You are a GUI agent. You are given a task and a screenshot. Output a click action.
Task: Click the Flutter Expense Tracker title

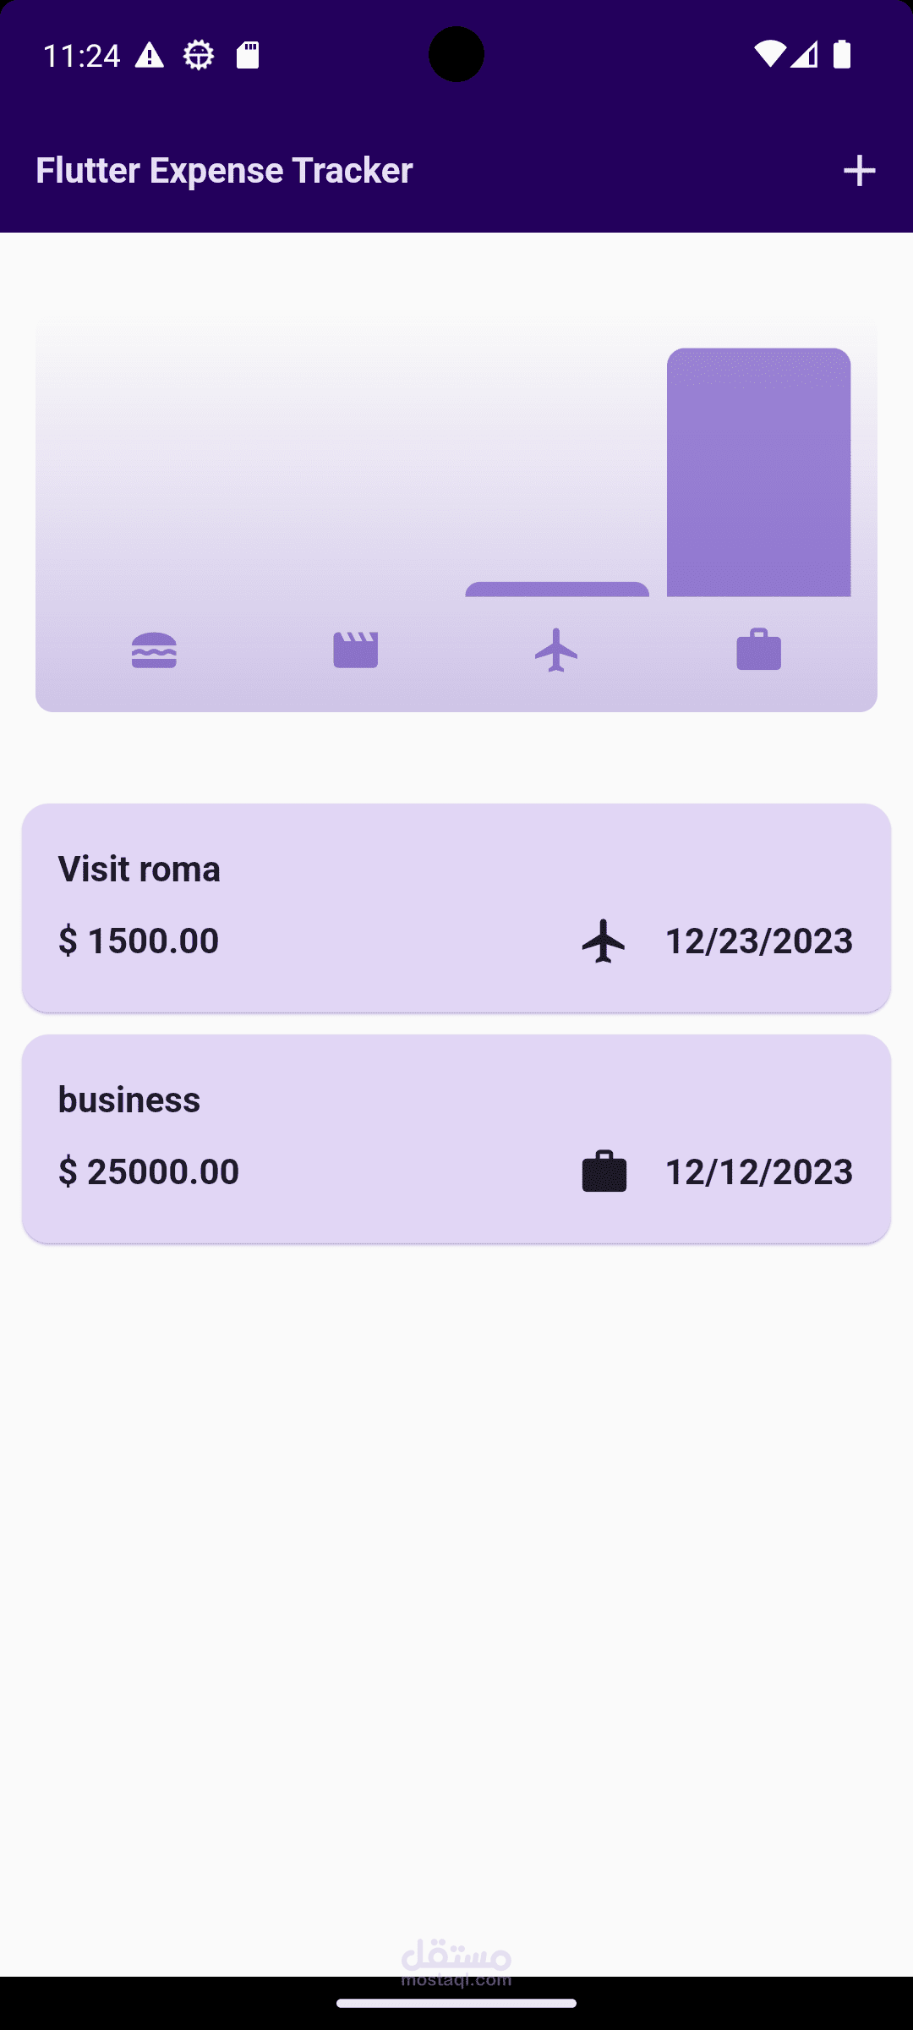(x=224, y=171)
